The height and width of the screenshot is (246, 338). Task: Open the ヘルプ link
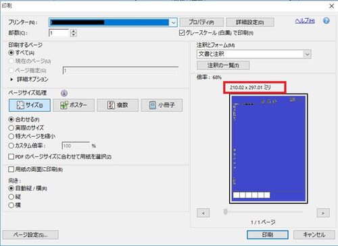point(305,21)
